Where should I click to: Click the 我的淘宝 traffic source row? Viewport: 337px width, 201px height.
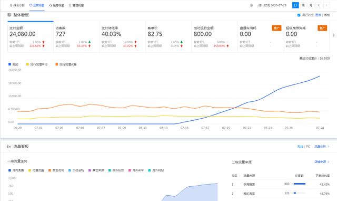(x=281, y=194)
